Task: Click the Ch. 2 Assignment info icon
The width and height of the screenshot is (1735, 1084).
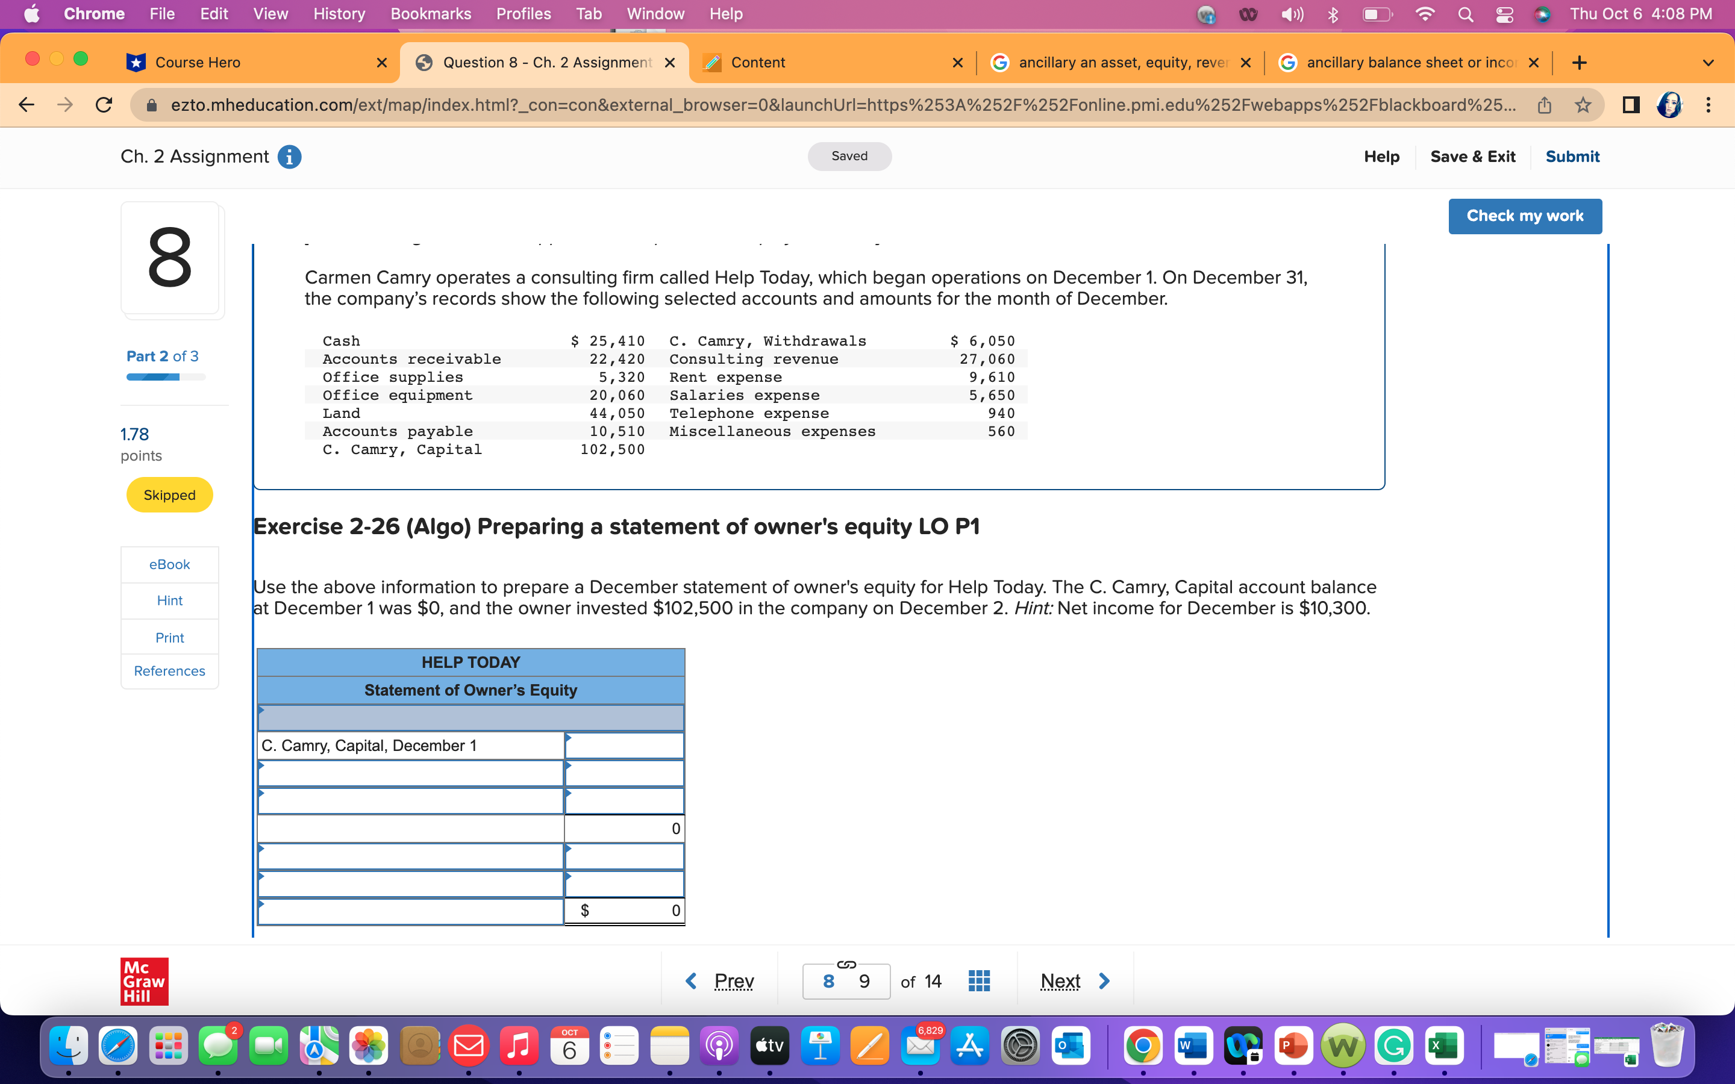Action: pyautogui.click(x=290, y=157)
